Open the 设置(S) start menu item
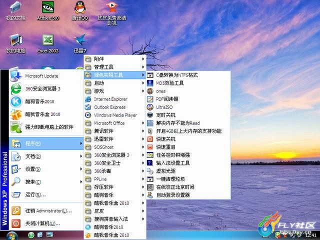 (46, 169)
